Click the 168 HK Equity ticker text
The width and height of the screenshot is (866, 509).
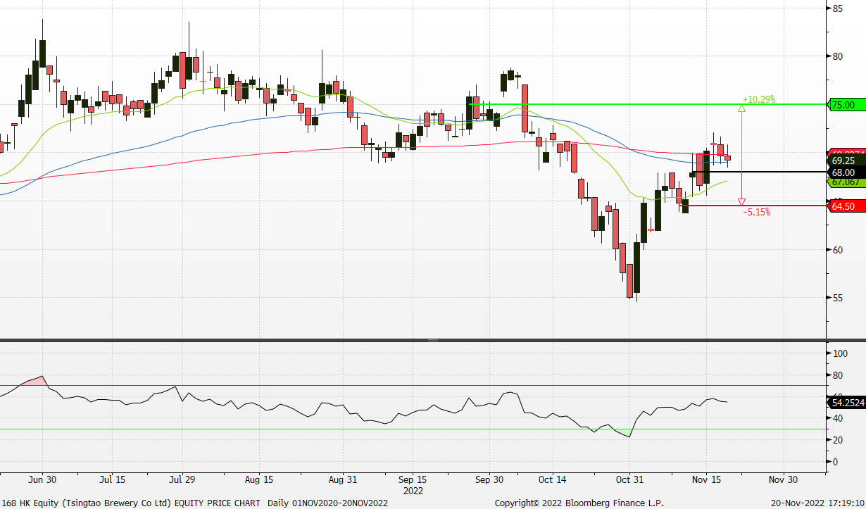pyautogui.click(x=30, y=503)
